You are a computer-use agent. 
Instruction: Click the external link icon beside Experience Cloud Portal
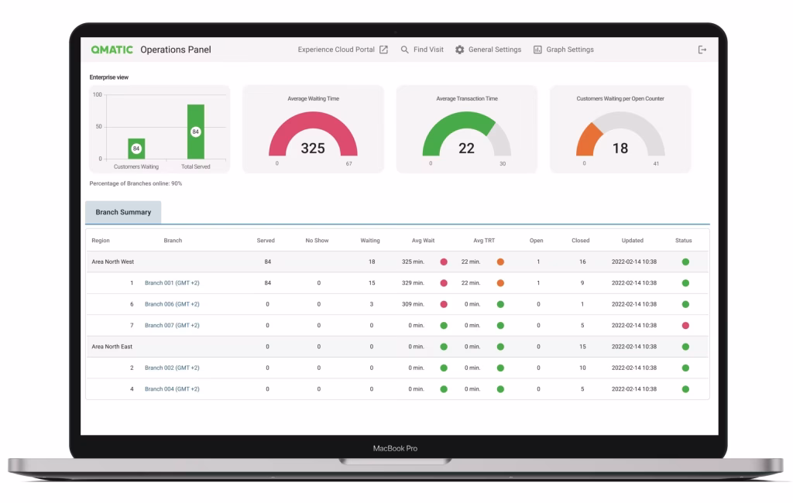tap(383, 50)
